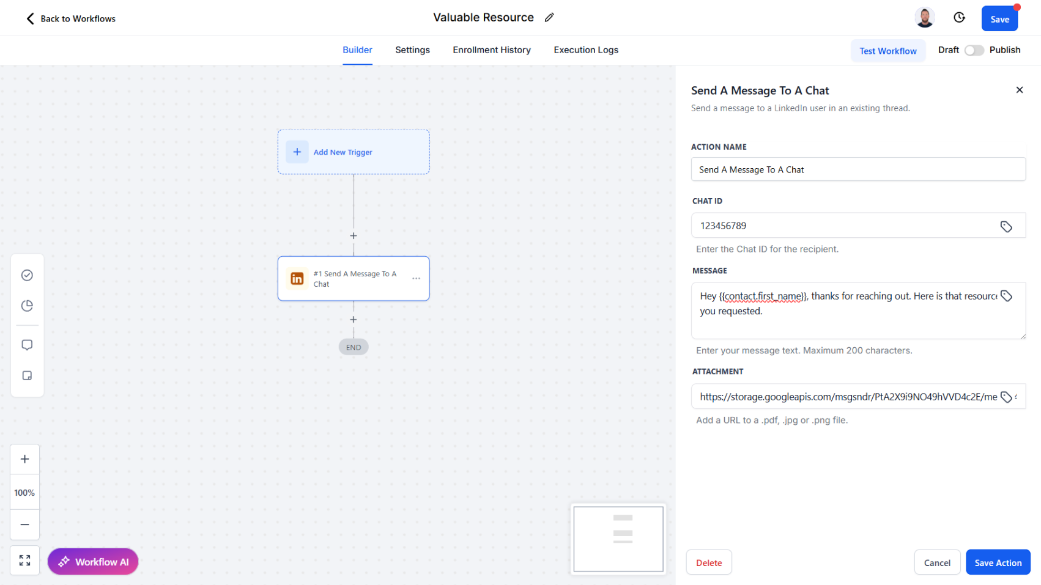The height and width of the screenshot is (585, 1041).
Task: Open custom values tag icon for Chat ID
Action: click(x=1006, y=226)
